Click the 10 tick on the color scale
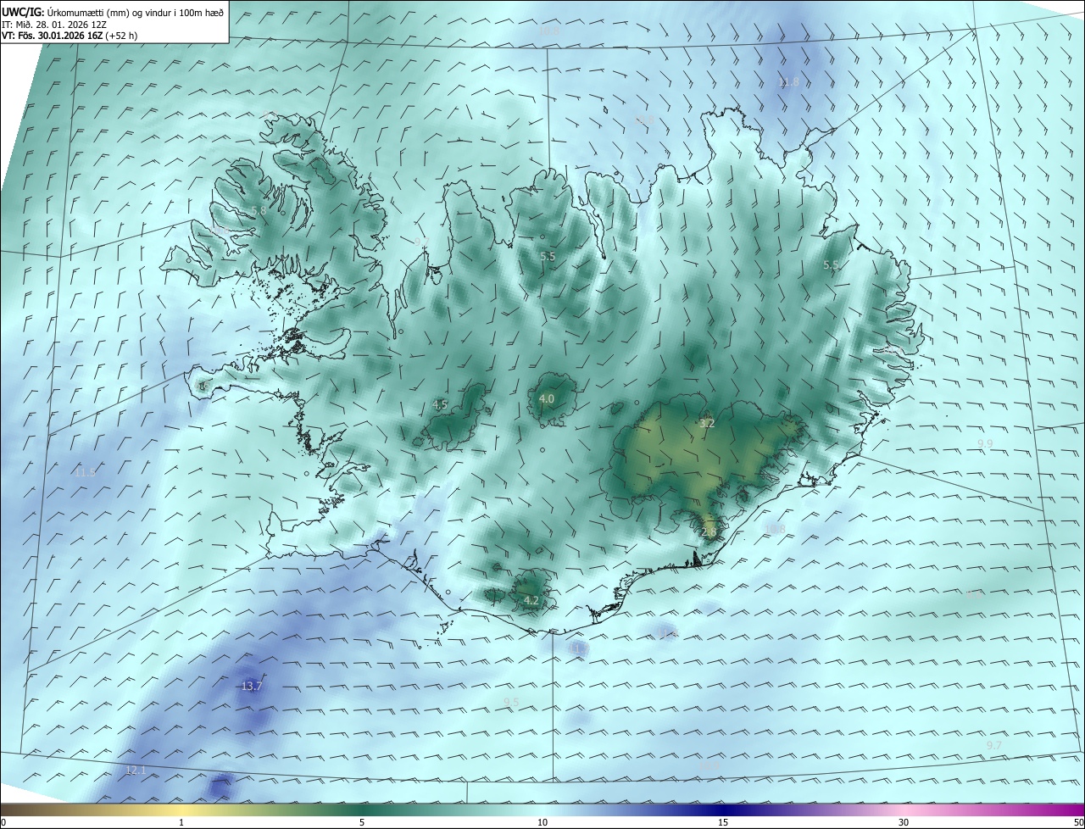 tap(542, 822)
